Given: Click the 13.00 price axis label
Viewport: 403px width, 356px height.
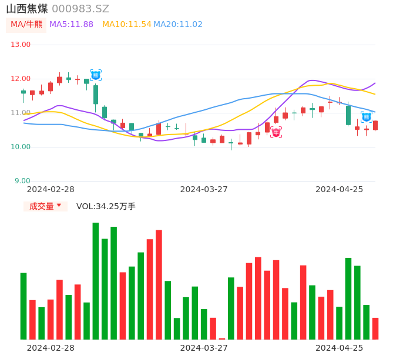Looking at the screenshot, I should pyautogui.click(x=21, y=45).
